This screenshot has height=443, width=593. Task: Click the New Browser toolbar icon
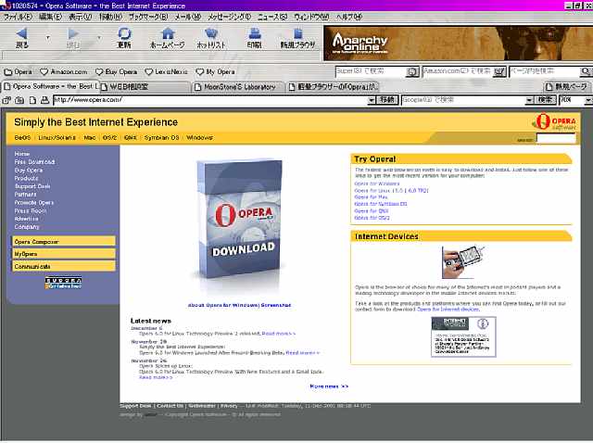coord(298,33)
